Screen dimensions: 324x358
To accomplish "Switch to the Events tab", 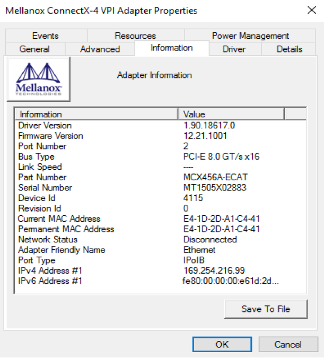I will click(45, 36).
